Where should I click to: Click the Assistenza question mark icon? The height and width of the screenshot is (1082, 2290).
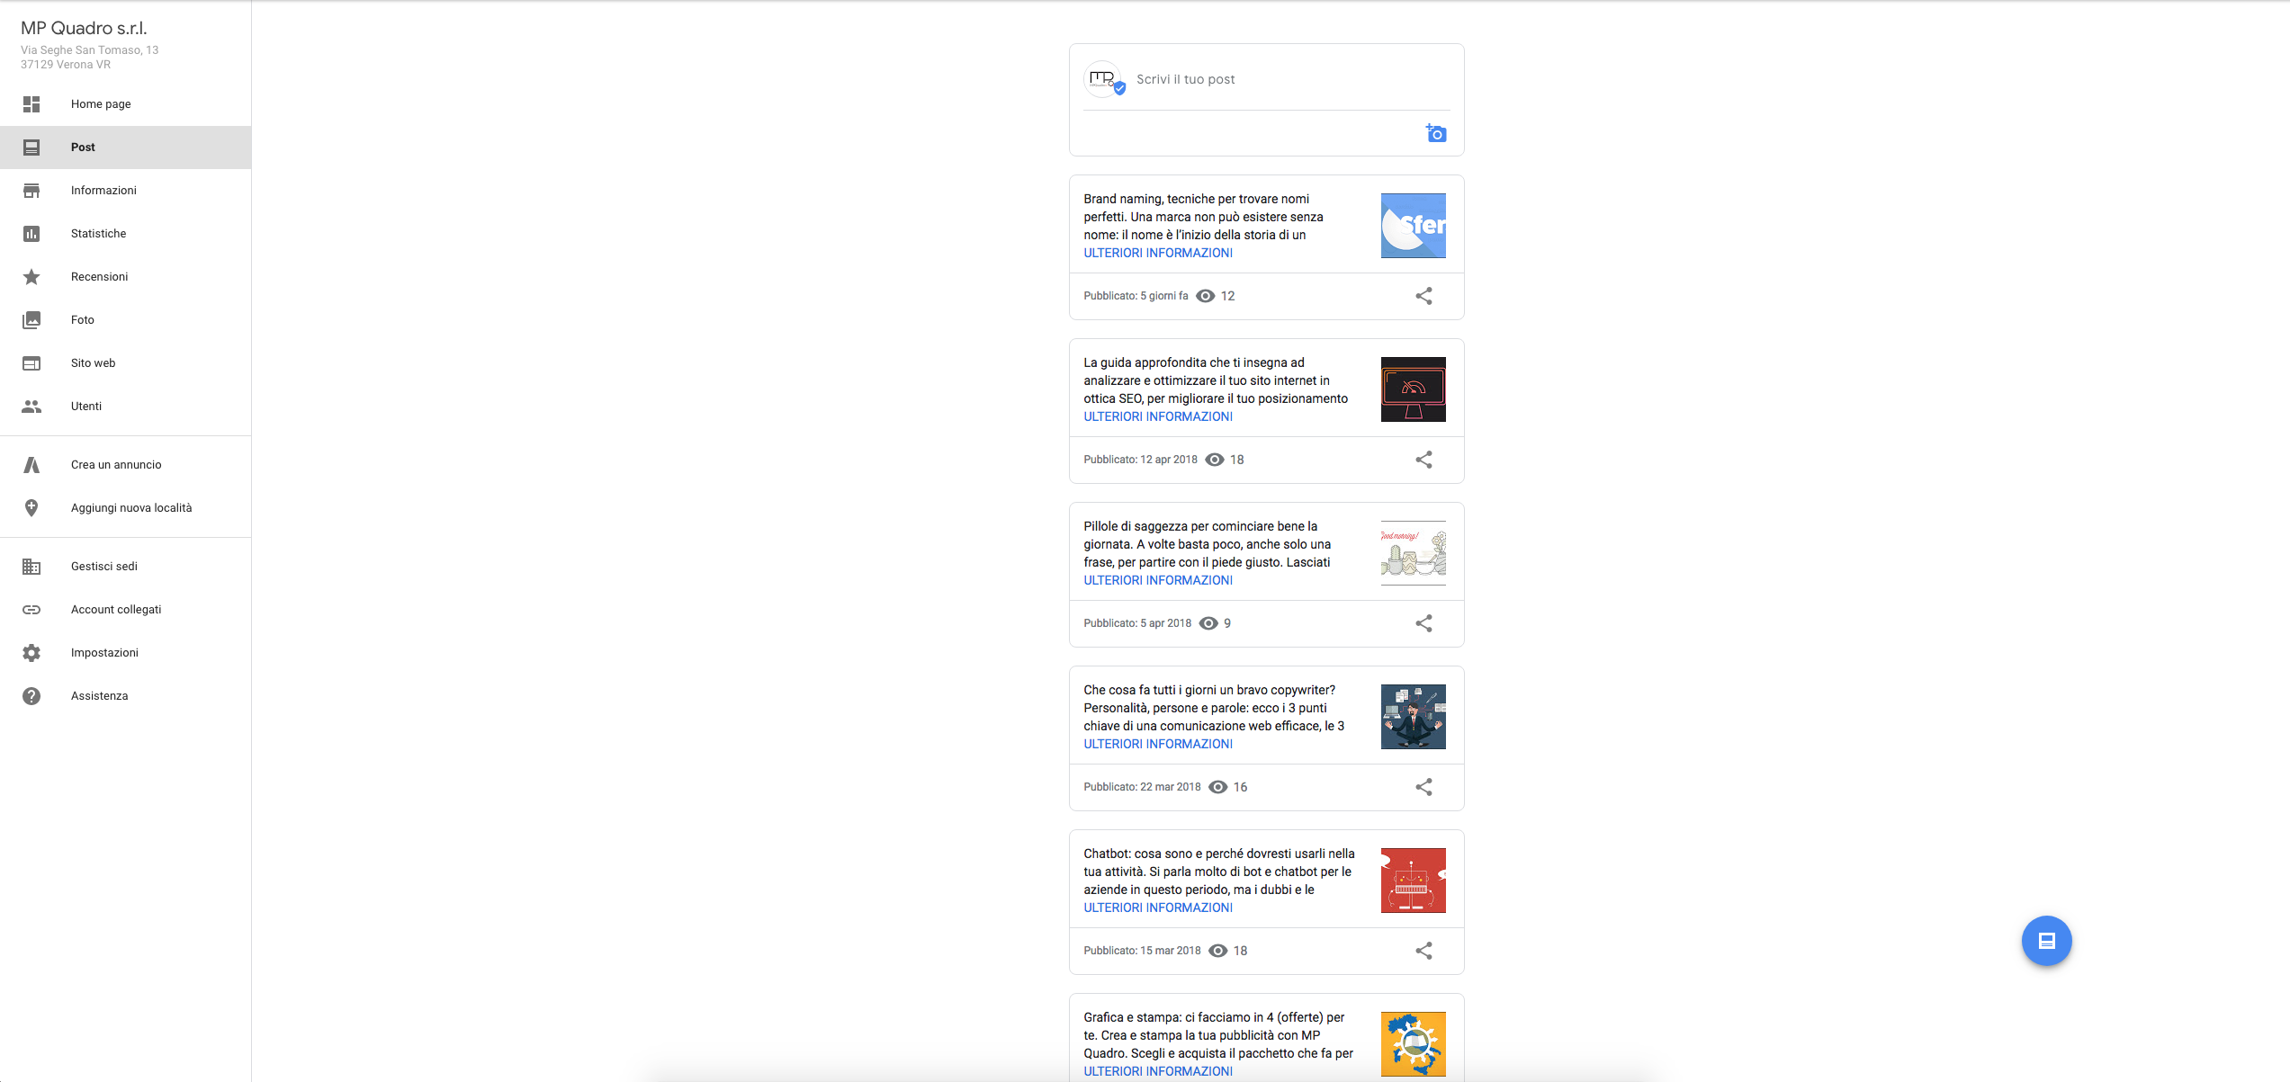pyautogui.click(x=31, y=696)
